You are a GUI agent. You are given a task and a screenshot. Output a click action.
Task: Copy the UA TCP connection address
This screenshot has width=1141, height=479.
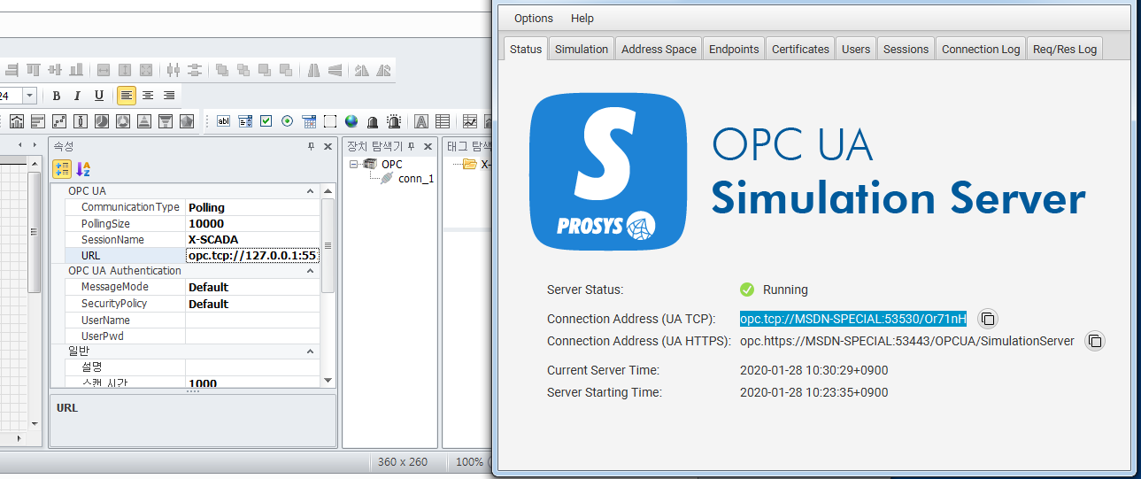coord(988,319)
